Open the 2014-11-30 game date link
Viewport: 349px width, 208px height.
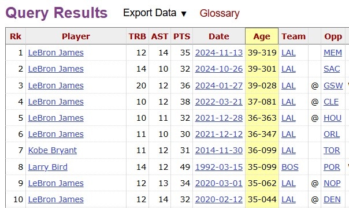219,150
